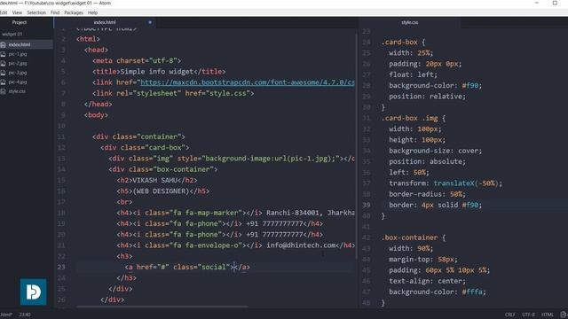Click the icon at the status bar's right end
The image size is (568, 319).
coord(564,315)
